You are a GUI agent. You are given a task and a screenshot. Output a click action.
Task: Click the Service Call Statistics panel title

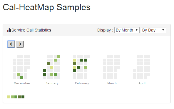pos(31,30)
